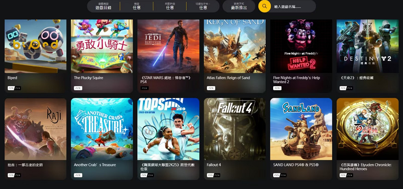The image size is (403, 189).
Task: Open the 最新推出 sort order dropdown
Action: (x=239, y=6)
